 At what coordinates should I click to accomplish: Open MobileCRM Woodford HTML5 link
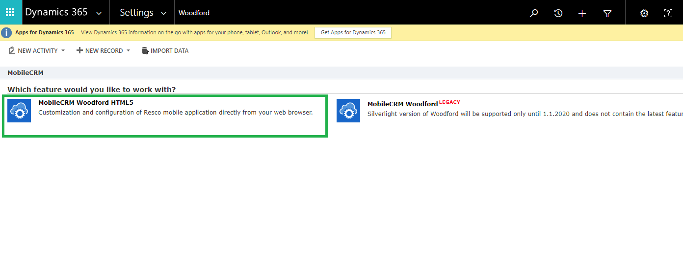pyautogui.click(x=86, y=102)
